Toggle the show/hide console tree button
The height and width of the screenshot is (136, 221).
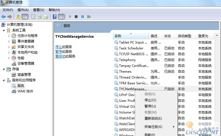(25, 17)
